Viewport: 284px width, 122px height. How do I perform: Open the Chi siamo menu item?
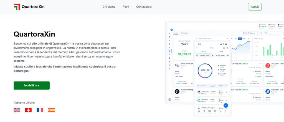tap(109, 7)
